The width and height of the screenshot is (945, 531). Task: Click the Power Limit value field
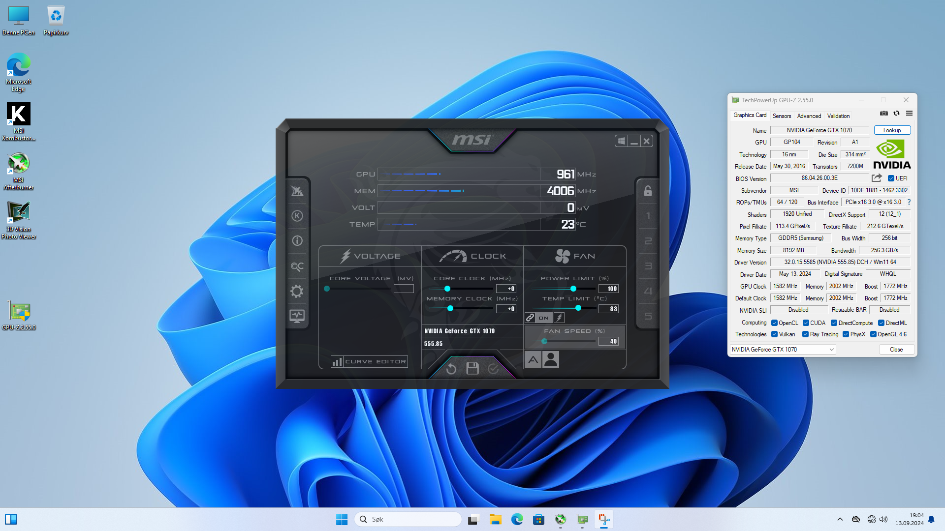pos(608,289)
